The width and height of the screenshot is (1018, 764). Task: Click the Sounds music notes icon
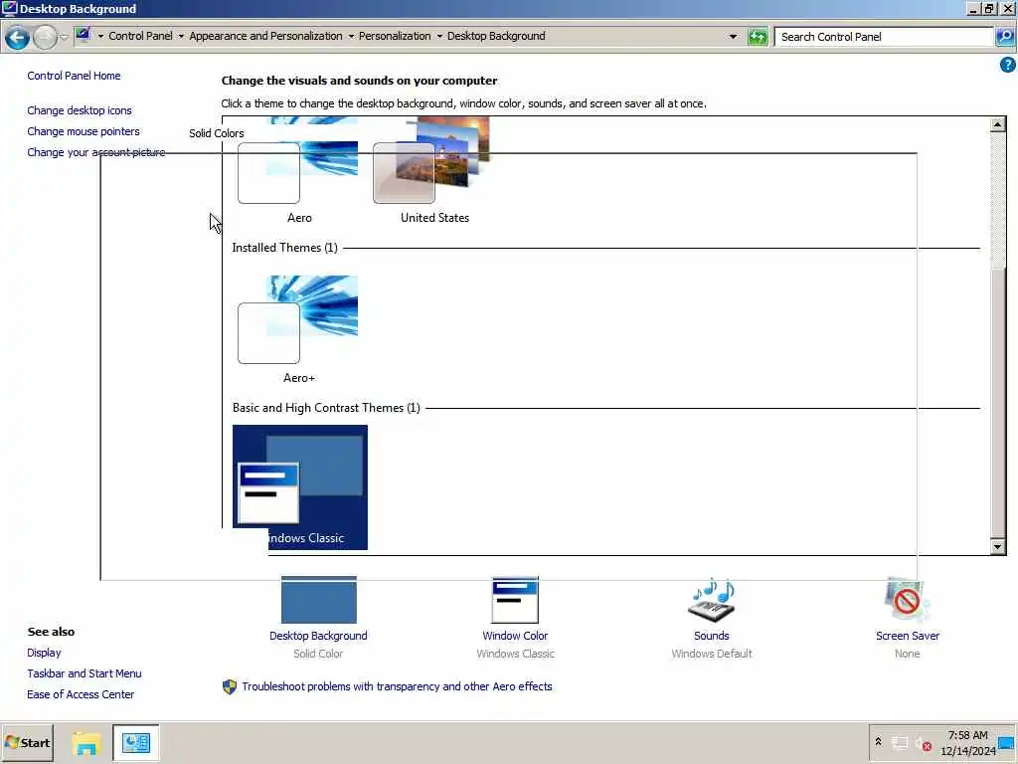tap(712, 600)
